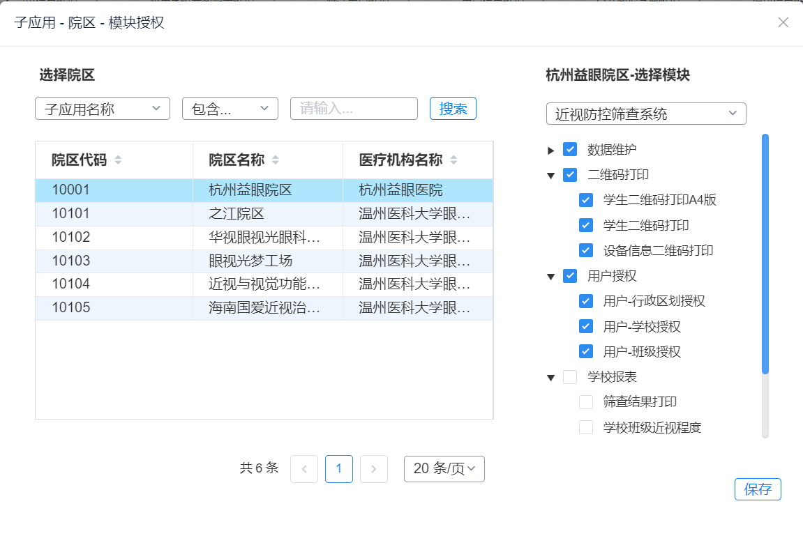Select row with code 10104

[x=264, y=284]
